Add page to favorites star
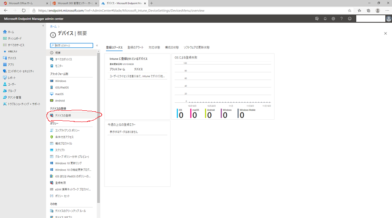 350,11
